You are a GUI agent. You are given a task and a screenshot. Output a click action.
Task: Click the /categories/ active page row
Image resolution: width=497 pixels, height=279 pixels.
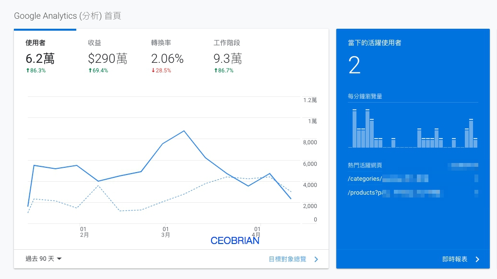[x=413, y=179]
